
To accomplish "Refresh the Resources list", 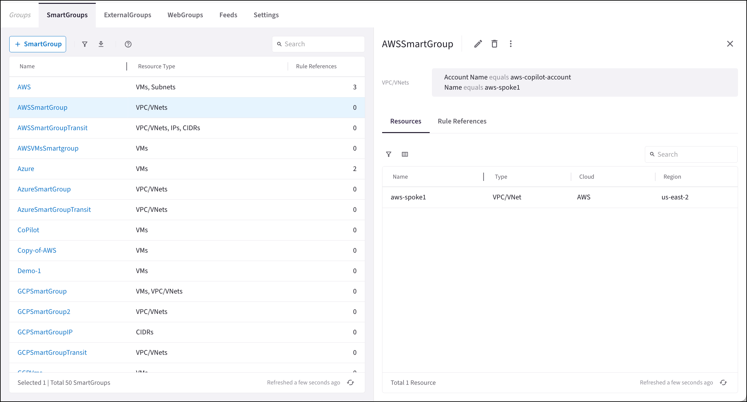I will coord(723,382).
